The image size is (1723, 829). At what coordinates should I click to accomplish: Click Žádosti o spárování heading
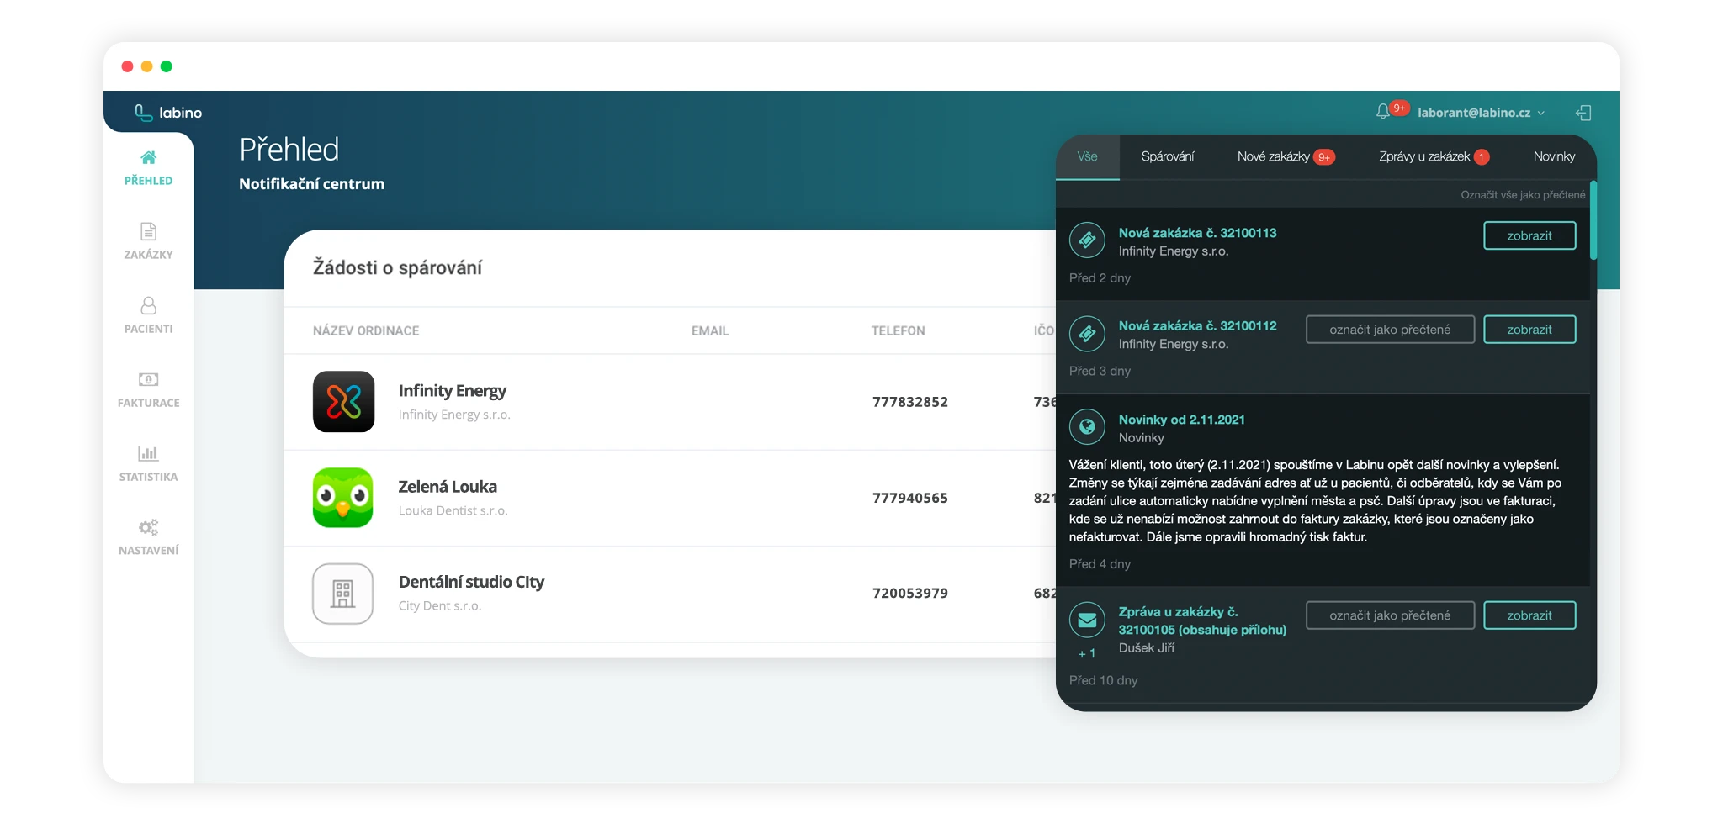(397, 267)
